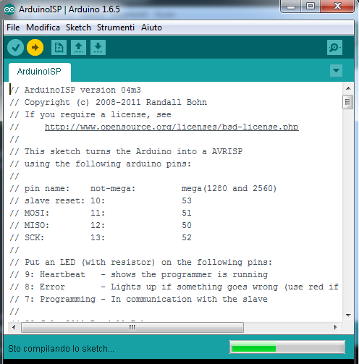Open the tab options dropdown arrow
Image resolution: width=359 pixels, height=364 pixels.
(x=336, y=71)
